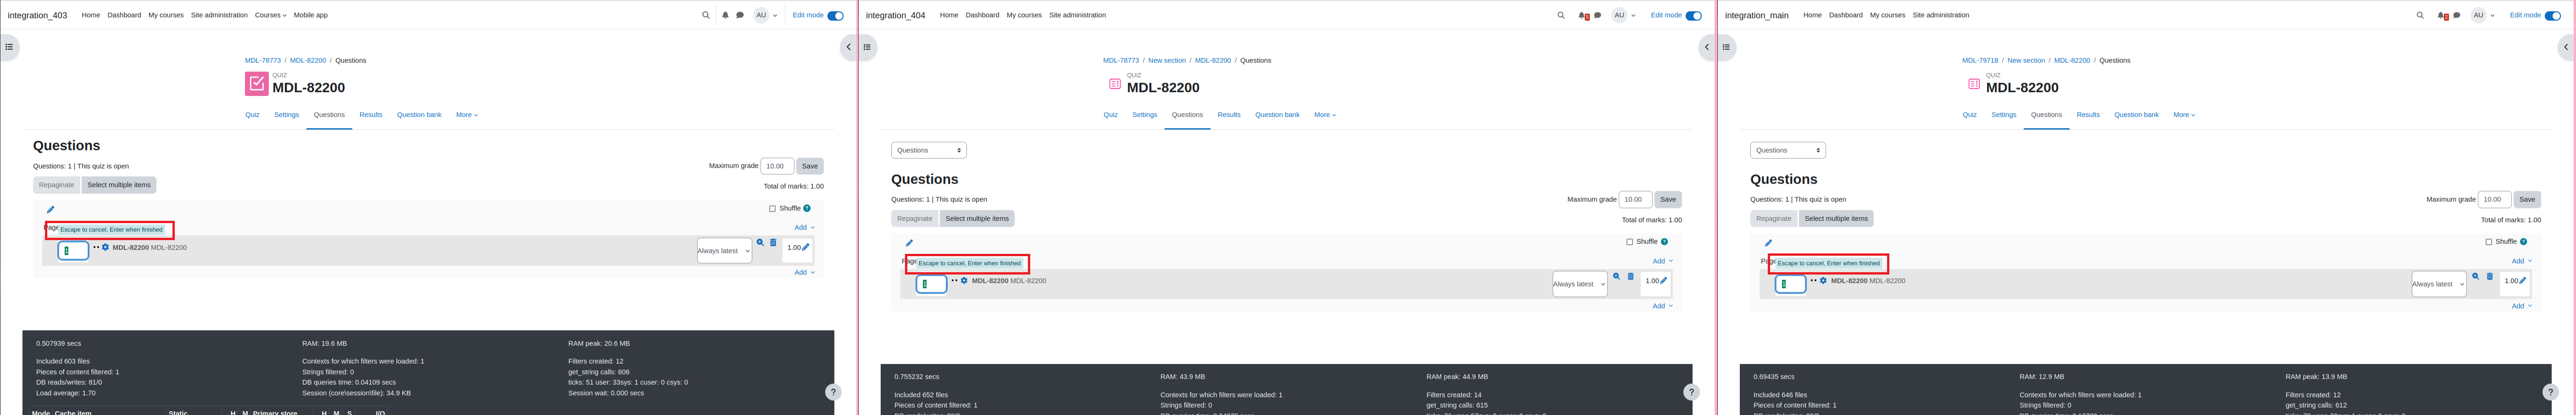Open search in the integration_404 pane
The width and height of the screenshot is (2576, 415).
coord(1561,15)
